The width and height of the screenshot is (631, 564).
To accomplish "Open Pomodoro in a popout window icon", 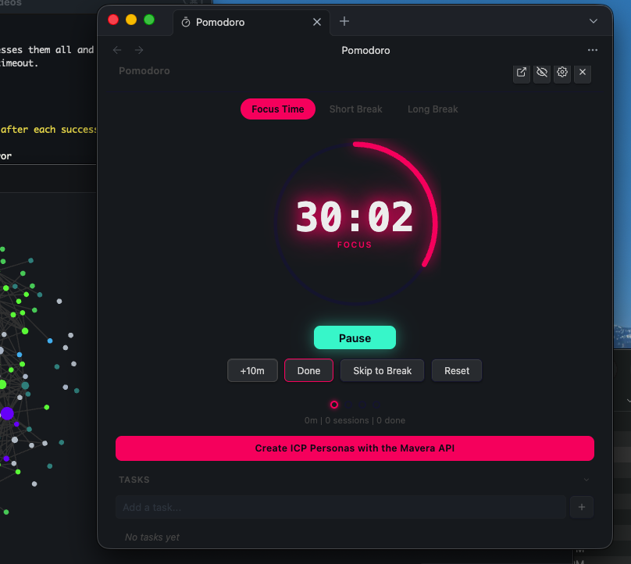I will (521, 73).
